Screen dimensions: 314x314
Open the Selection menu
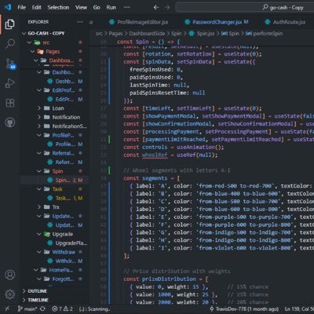tap(58, 7)
